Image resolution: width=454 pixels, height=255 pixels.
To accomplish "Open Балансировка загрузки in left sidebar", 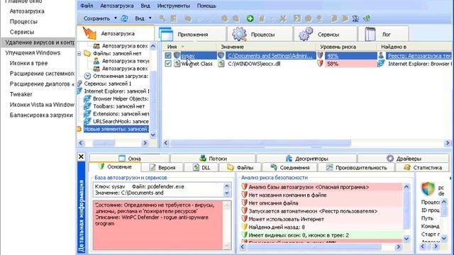I will (41, 115).
